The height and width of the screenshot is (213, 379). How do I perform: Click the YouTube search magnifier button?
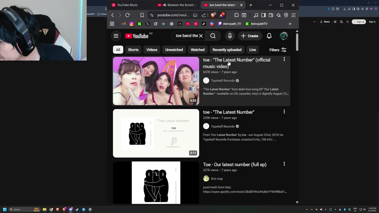coord(213,36)
